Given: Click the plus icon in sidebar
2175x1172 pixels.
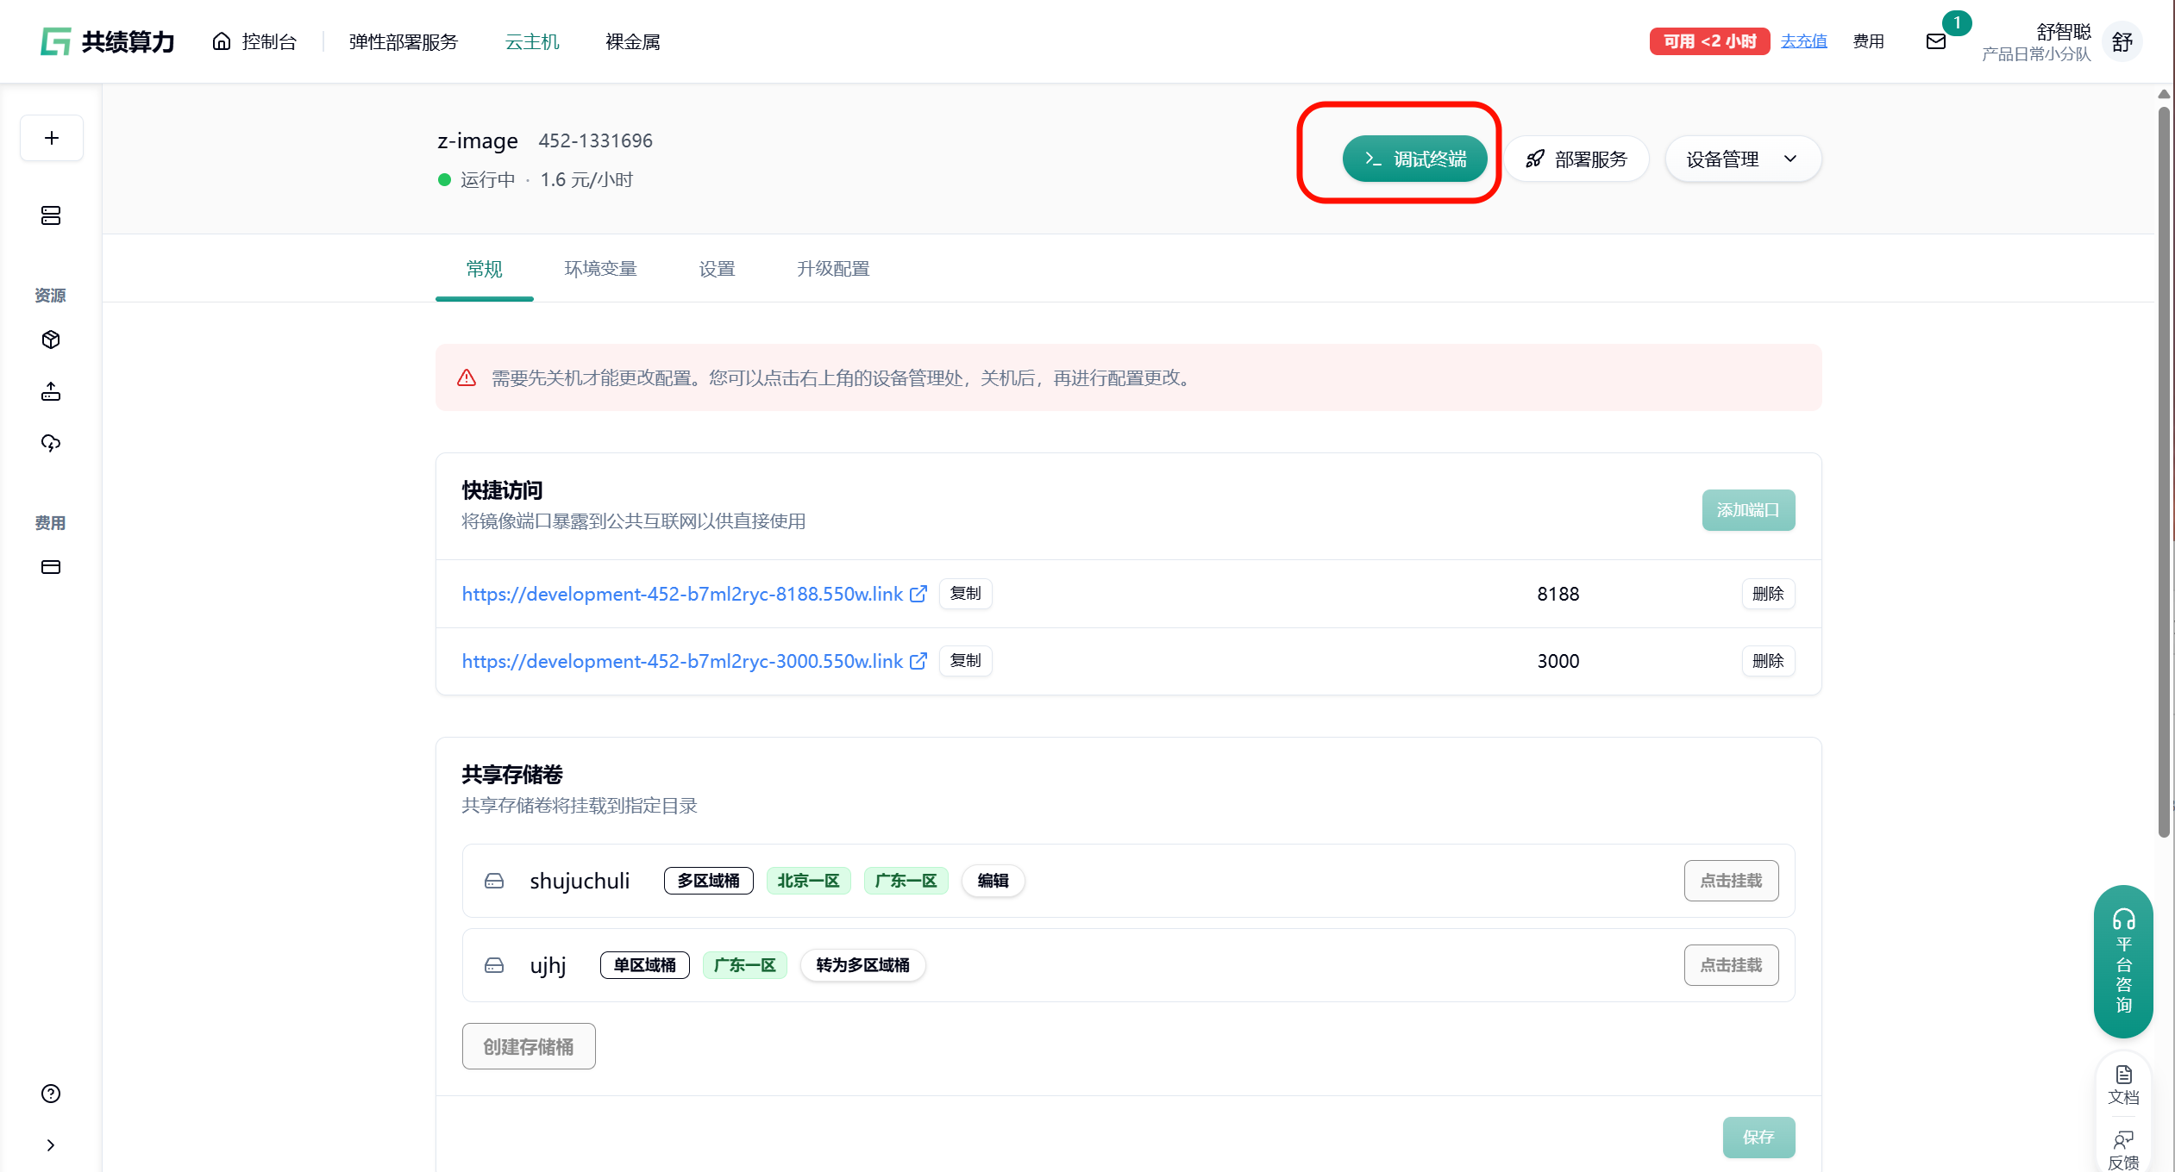Looking at the screenshot, I should (52, 138).
